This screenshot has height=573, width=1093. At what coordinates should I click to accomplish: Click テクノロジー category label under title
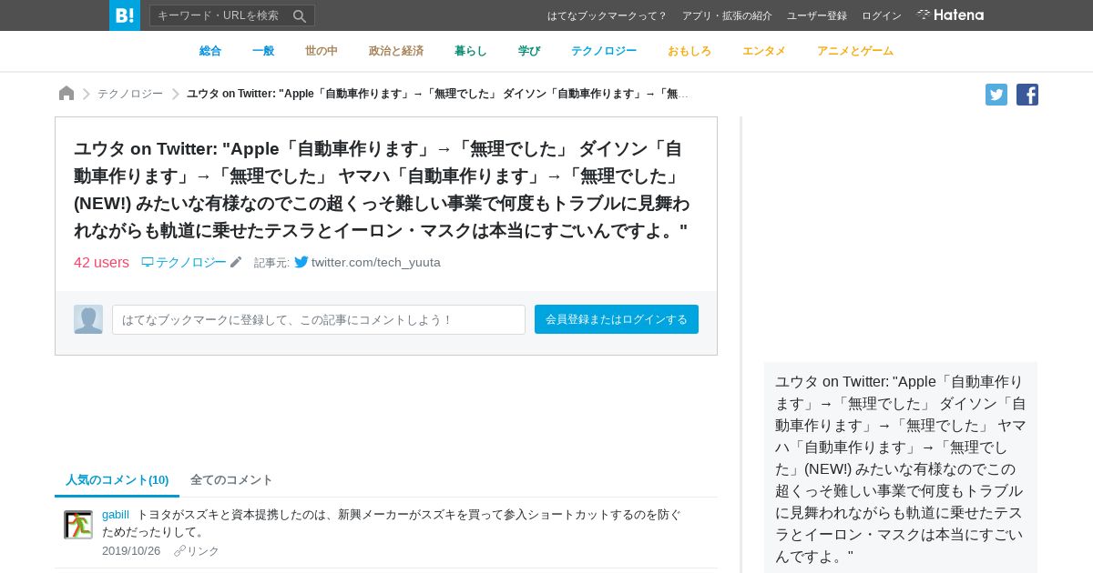pos(190,262)
